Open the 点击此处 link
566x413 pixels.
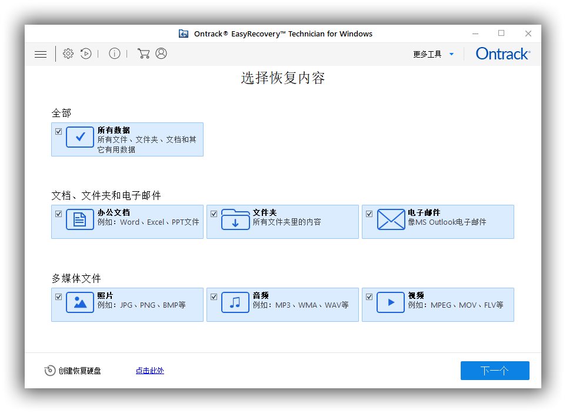(150, 371)
